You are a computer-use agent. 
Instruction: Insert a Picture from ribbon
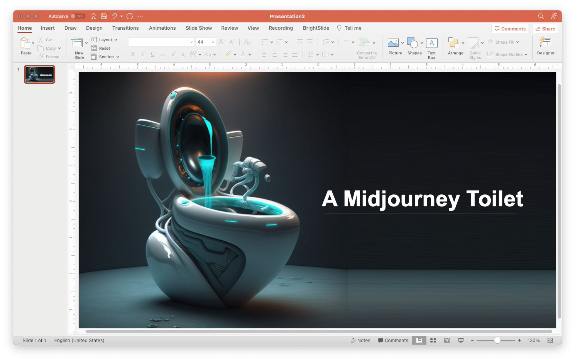coord(393,43)
